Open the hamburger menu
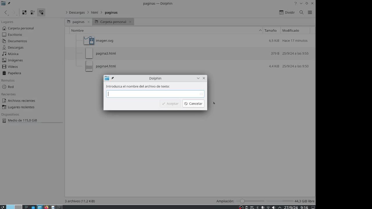 coord(310,12)
